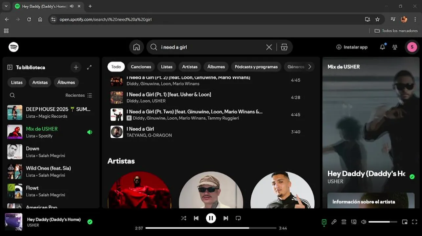Open Chrome tab search dropdown arrow
This screenshot has height=236, width=422.
6,6
